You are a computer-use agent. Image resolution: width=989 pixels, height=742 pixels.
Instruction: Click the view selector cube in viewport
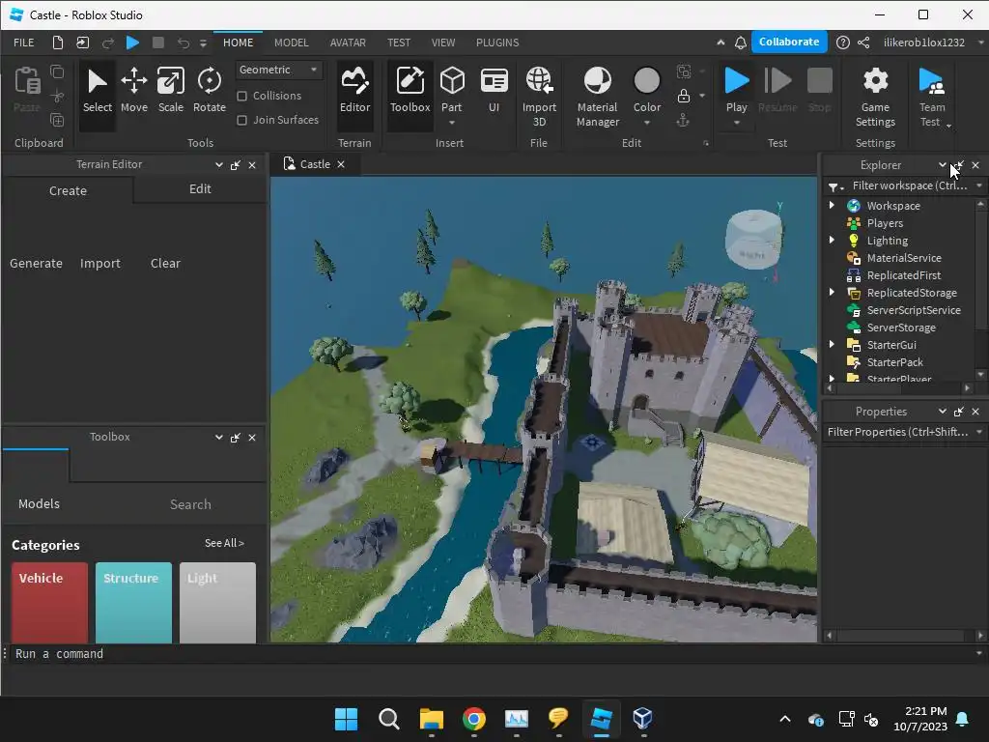click(x=753, y=240)
